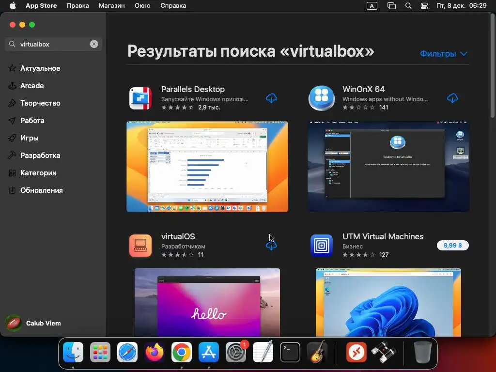Image resolution: width=496 pixels, height=372 pixels.
Task: Download virtualOS via cloud icon
Action: point(271,246)
